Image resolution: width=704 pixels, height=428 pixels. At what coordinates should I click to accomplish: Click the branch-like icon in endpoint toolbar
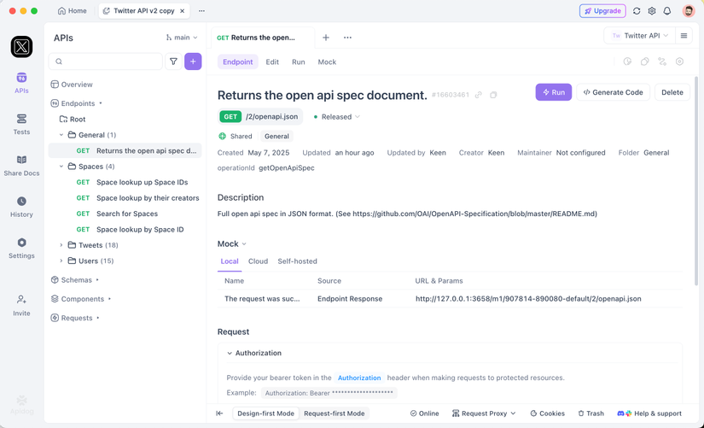click(x=662, y=62)
